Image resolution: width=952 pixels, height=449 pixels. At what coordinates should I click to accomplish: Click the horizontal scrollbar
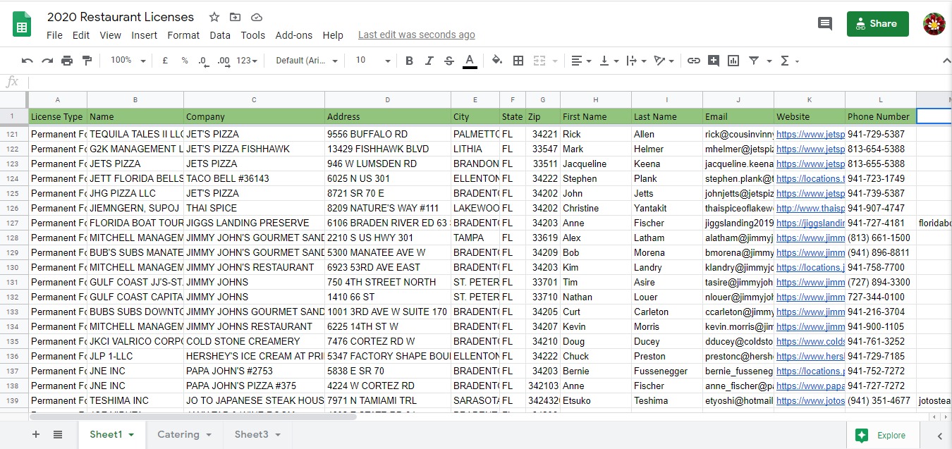tap(193, 417)
